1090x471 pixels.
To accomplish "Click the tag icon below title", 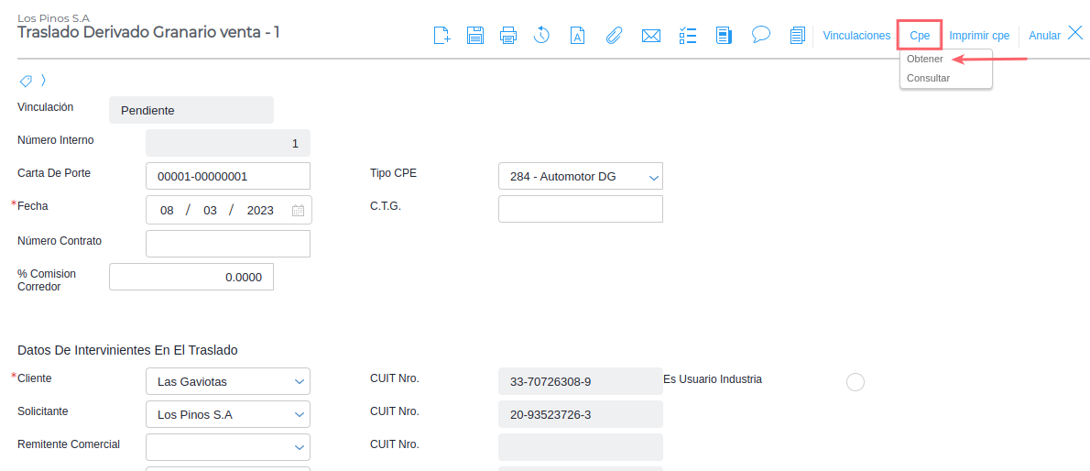I will tap(26, 81).
